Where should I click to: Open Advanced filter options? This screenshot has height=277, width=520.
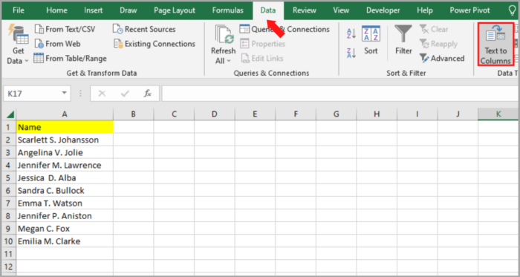click(442, 59)
